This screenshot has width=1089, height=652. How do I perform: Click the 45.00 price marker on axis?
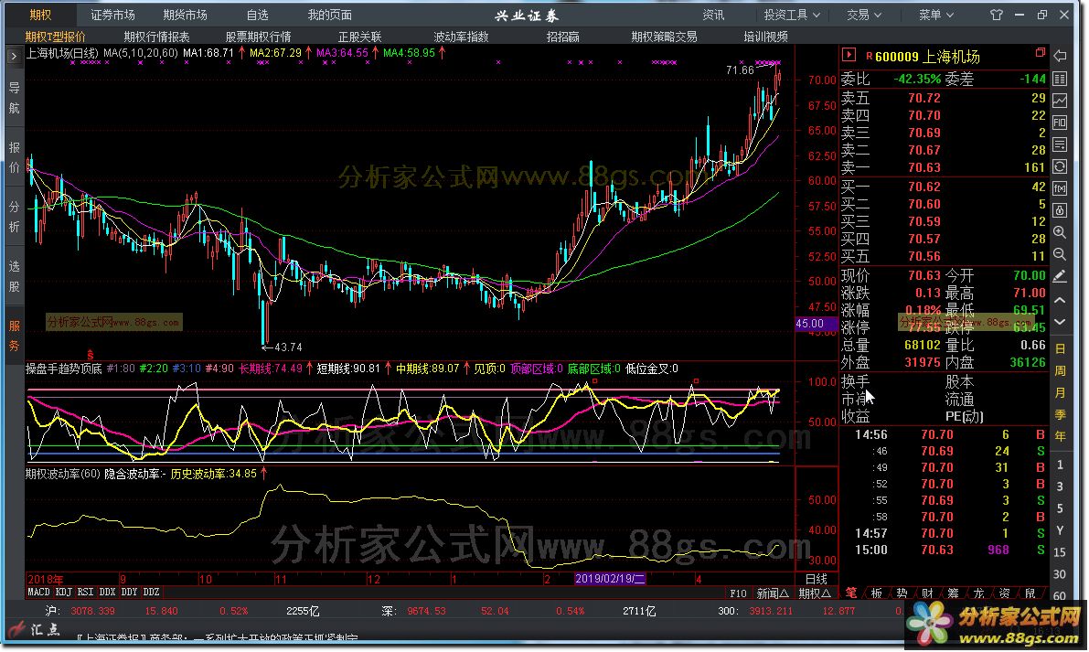816,325
